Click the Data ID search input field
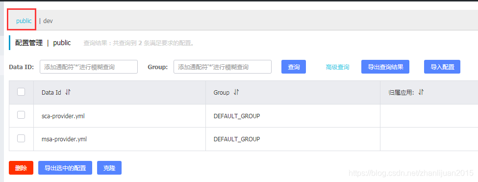478x182 pixels. 89,67
